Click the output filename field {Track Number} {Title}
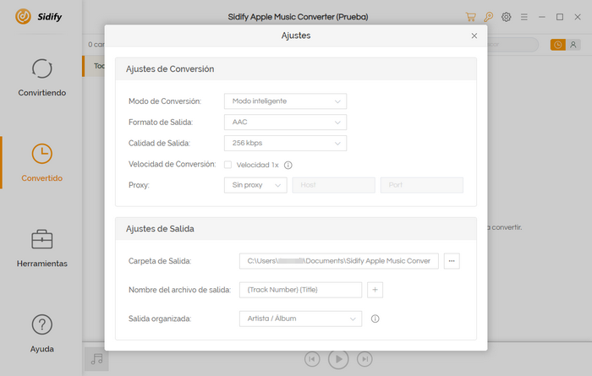Screen dimensions: 592x376 (300, 290)
